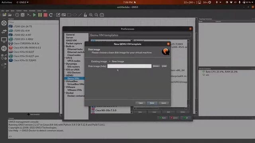255x143 pixels.
Task: Open the View menu
Action: coord(12,11)
